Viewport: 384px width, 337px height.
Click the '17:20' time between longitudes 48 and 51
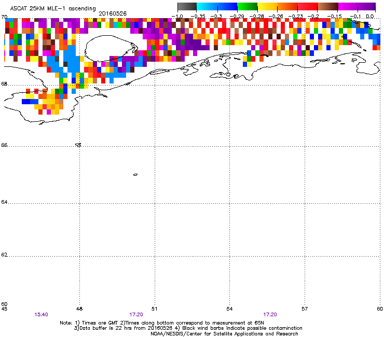pos(136,315)
